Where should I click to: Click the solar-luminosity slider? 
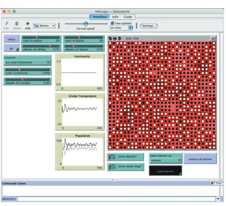coord(27,72)
